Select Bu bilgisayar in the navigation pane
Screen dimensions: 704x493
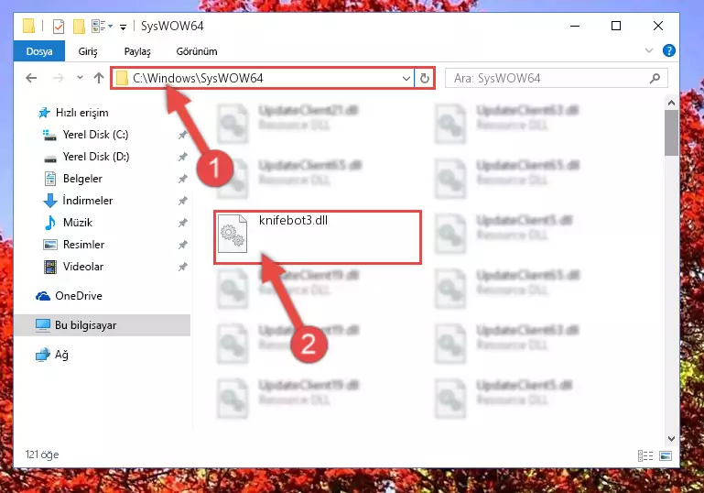[85, 325]
